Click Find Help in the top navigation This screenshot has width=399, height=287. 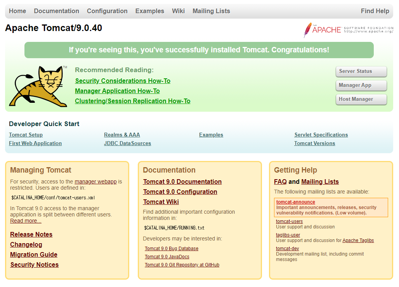pyautogui.click(x=375, y=11)
